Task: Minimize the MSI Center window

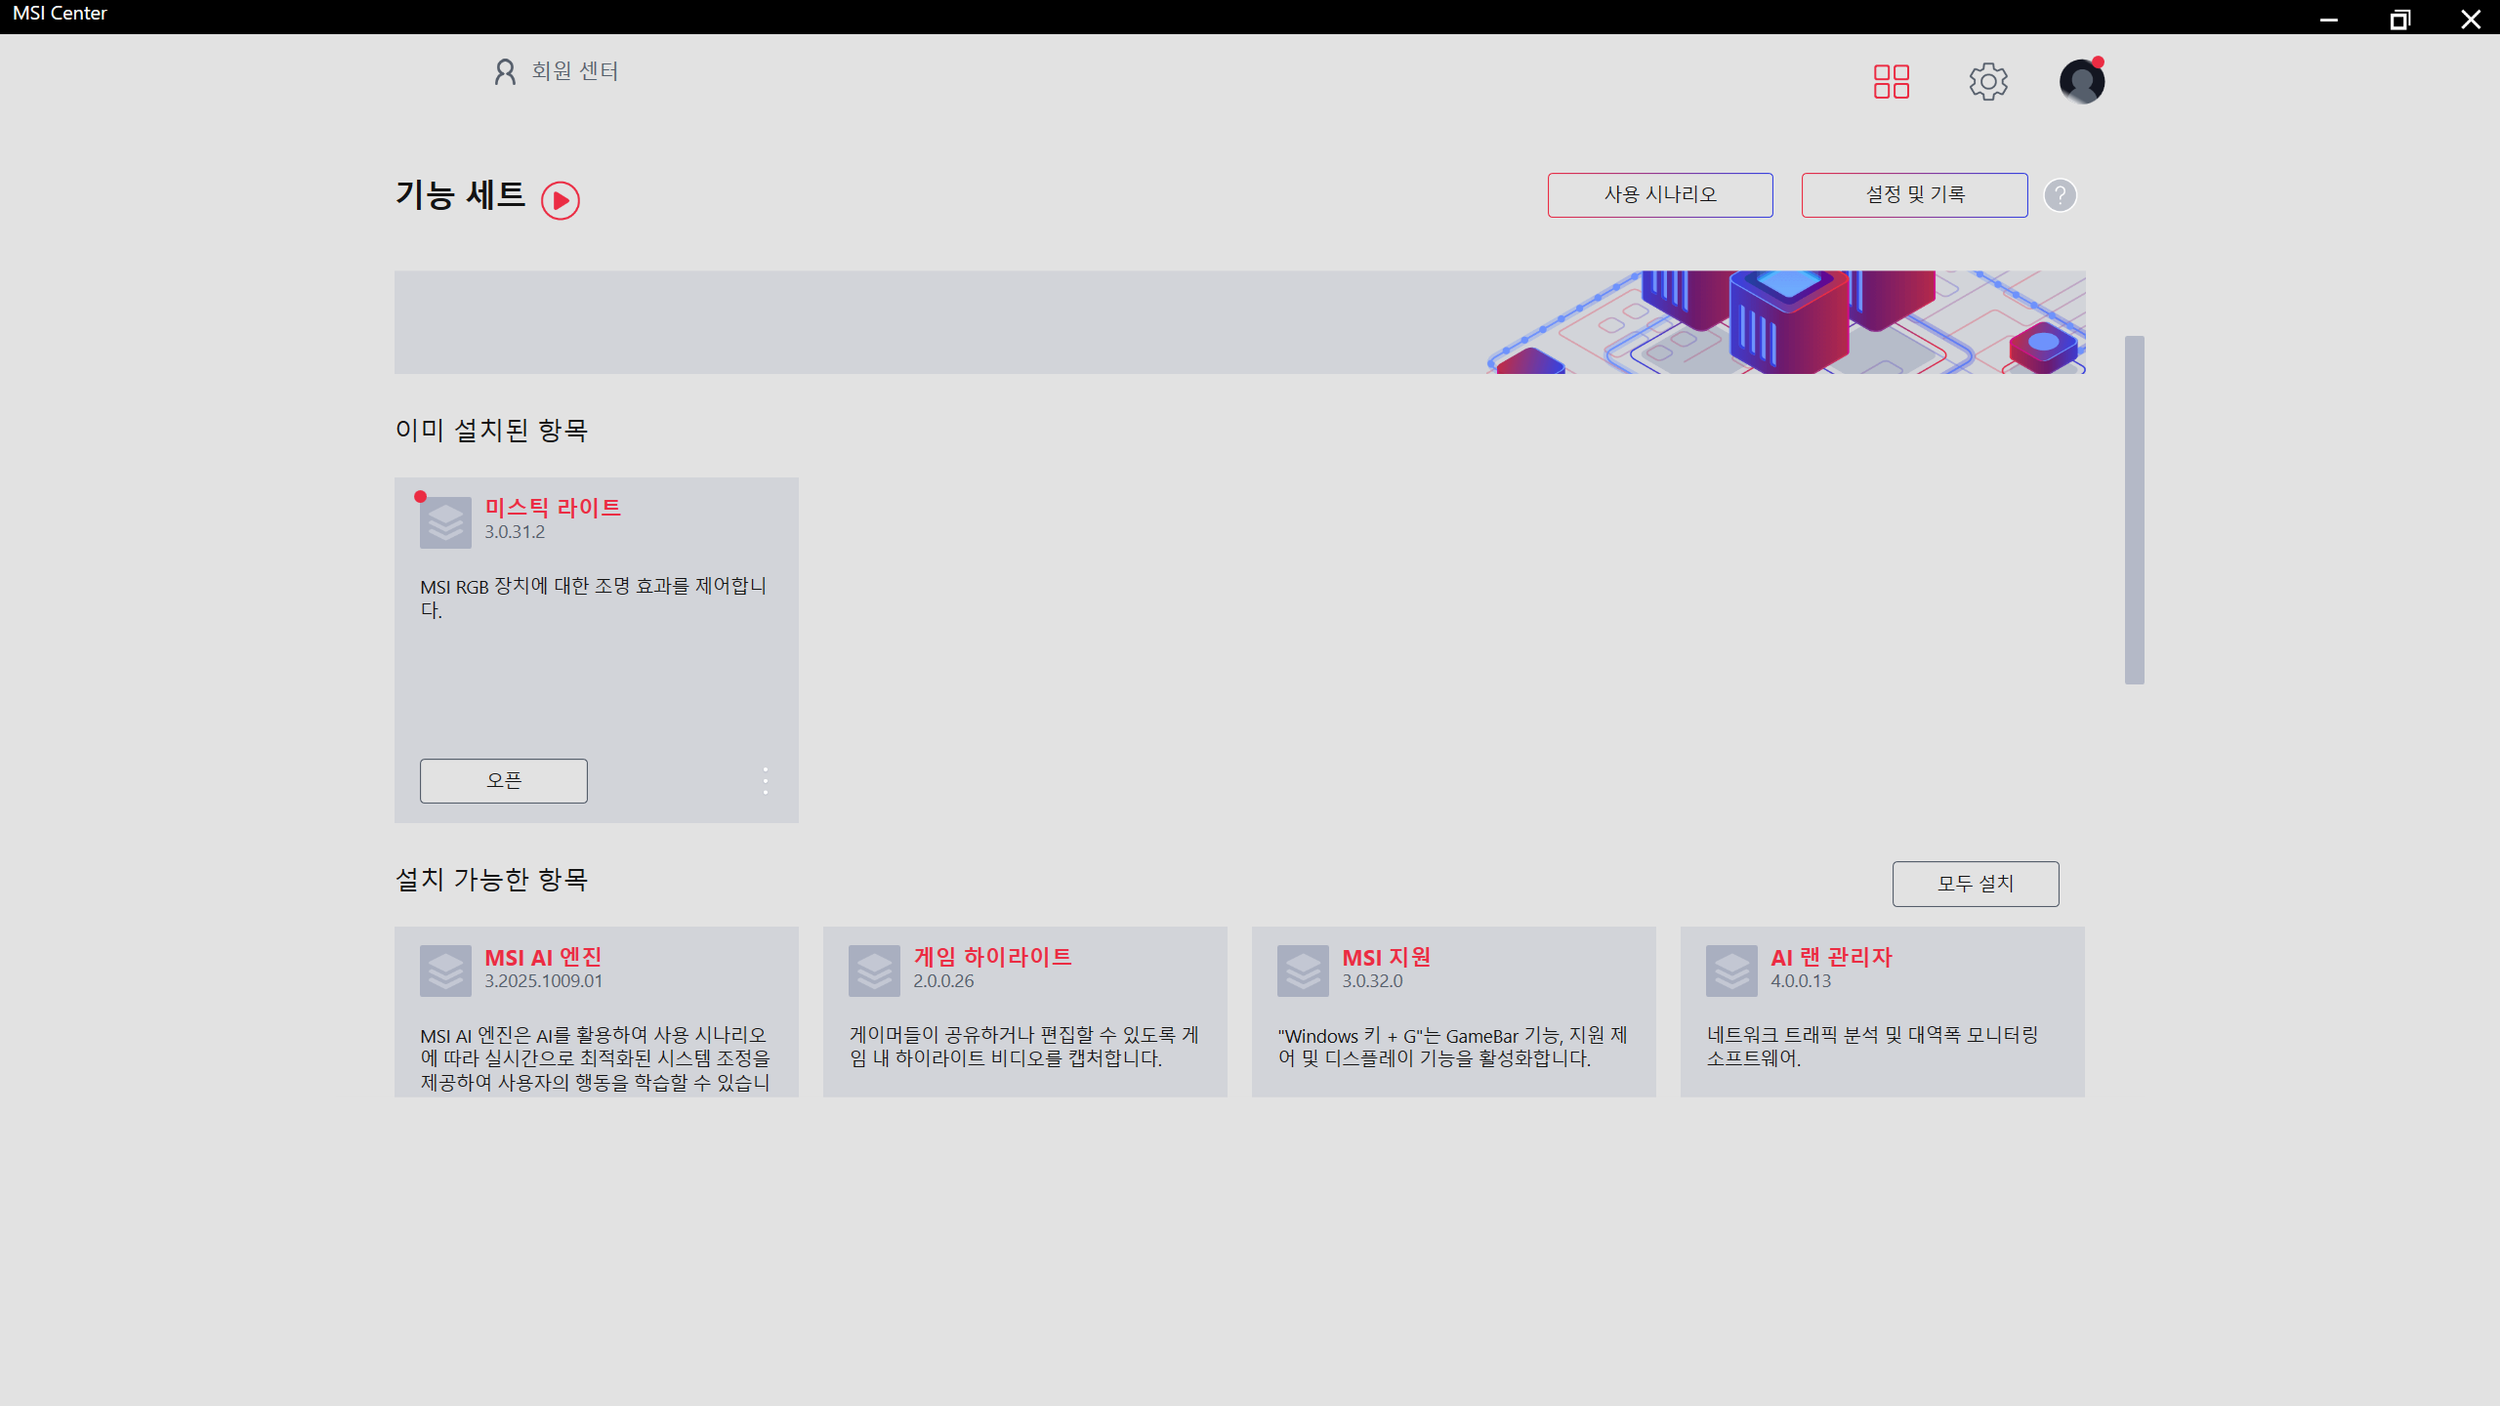Action: pos(2329,19)
